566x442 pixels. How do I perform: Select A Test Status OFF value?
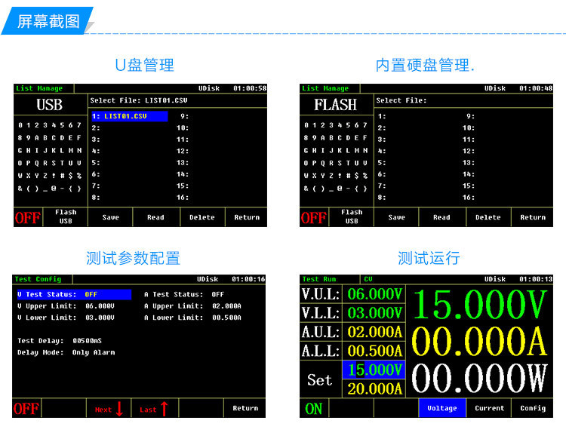(217, 294)
